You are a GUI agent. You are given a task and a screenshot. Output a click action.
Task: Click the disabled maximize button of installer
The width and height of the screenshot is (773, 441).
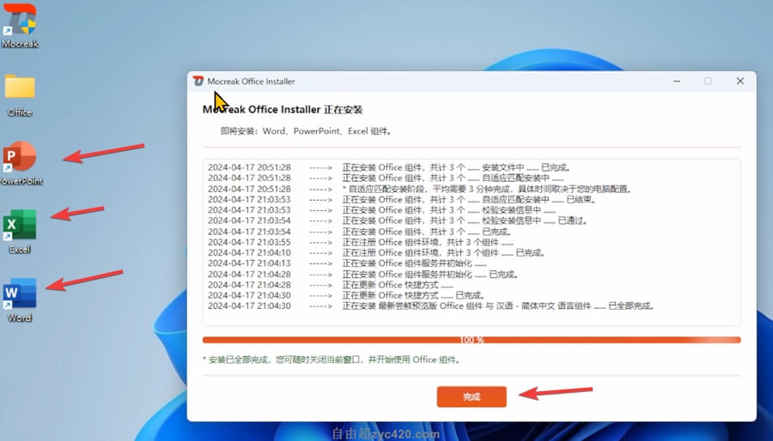pyautogui.click(x=708, y=82)
